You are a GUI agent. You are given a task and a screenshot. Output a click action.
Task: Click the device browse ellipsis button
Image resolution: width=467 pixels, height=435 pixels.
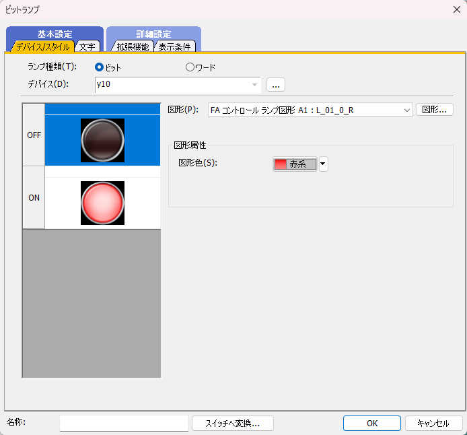276,85
